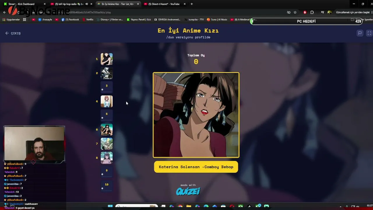The image size is (373, 210).
Task: Open the Netflix bookmark
Action: pos(88,20)
